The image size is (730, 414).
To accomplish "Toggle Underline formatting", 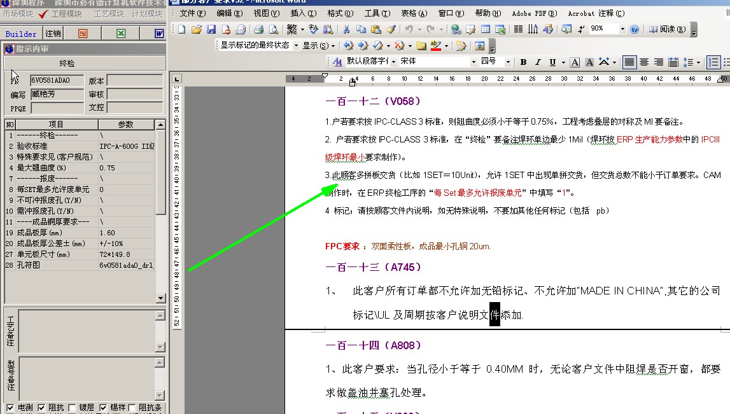I will [x=552, y=62].
